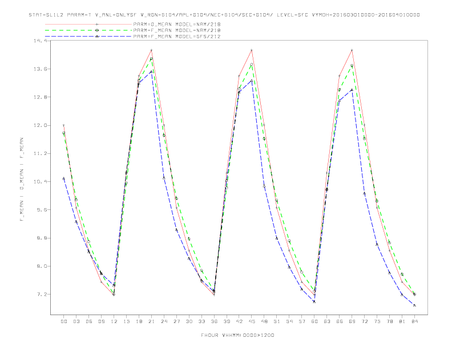Select legend text PARM=O_MEAN MODEL=NAM/218

[x=177, y=24]
